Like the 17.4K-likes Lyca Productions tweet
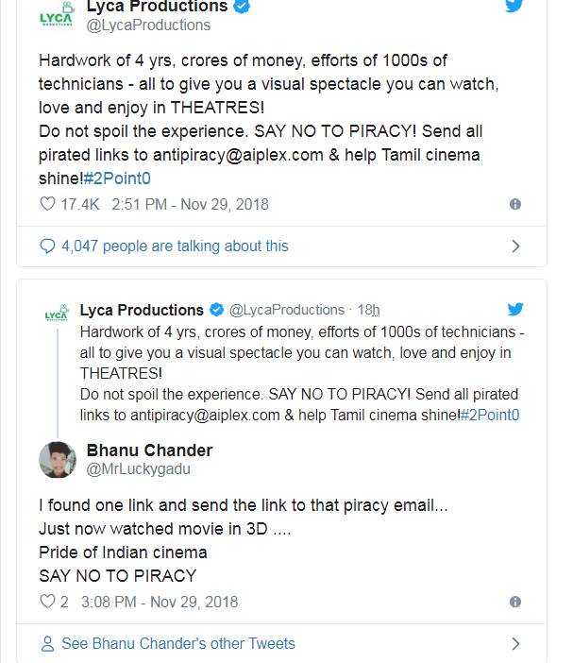The height and width of the screenshot is (663, 573). tap(47, 204)
